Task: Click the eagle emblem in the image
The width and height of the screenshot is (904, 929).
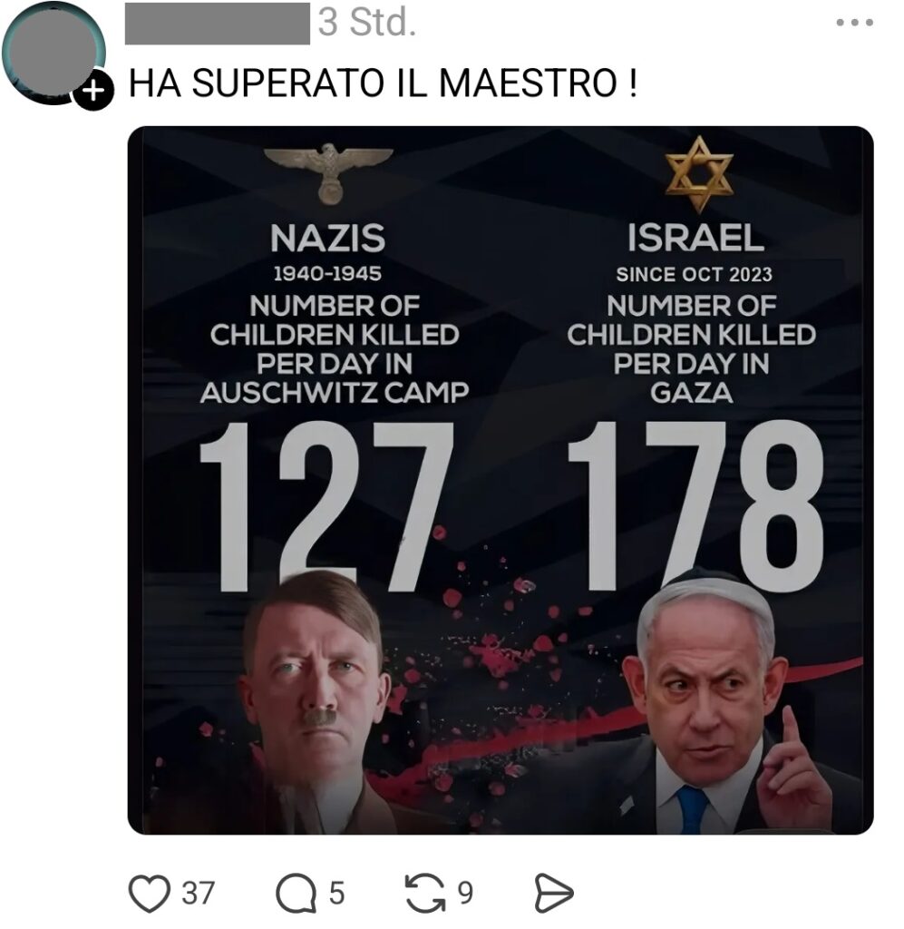Action: click(328, 172)
